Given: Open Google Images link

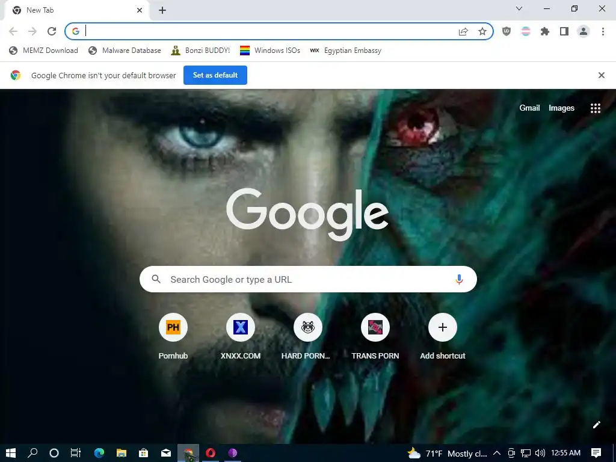Looking at the screenshot, I should click(x=561, y=108).
